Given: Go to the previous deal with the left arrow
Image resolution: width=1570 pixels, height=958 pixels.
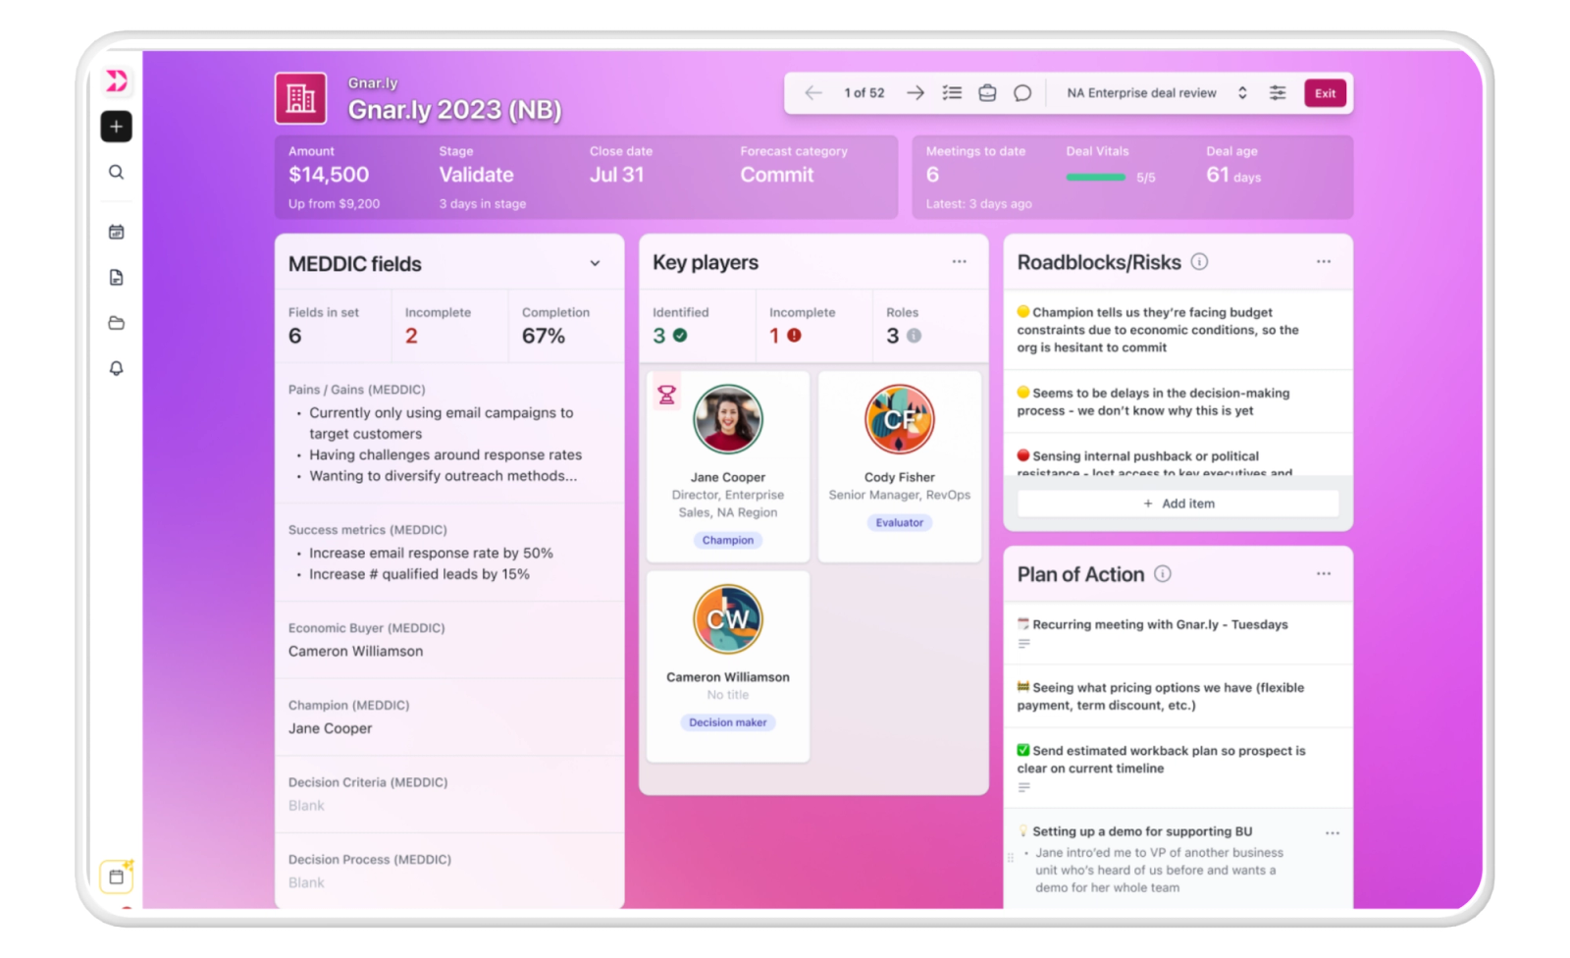Looking at the screenshot, I should click(812, 93).
